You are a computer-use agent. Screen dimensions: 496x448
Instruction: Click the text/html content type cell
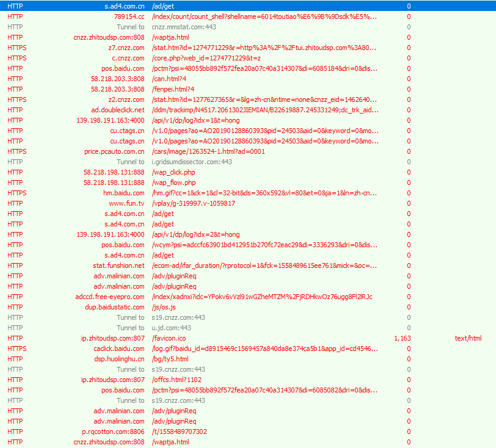tap(468, 338)
